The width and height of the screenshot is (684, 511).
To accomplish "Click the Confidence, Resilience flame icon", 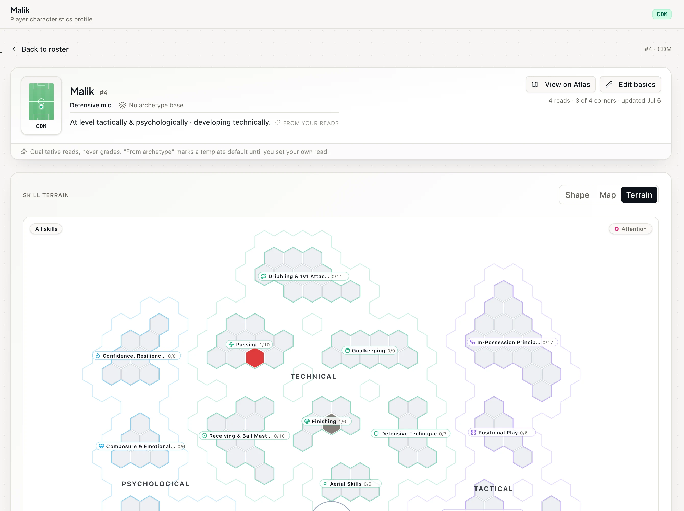I will (98, 356).
